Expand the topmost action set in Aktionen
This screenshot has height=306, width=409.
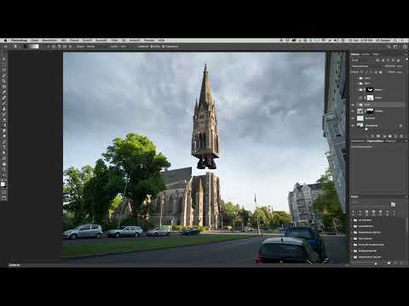pyautogui.click(x=352, y=220)
